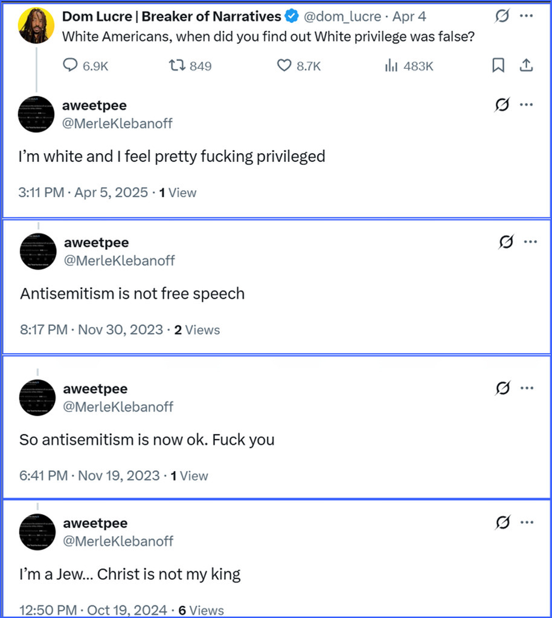Open more options menu on Dom Lucre's post
This screenshot has width=552, height=618.
click(x=526, y=16)
